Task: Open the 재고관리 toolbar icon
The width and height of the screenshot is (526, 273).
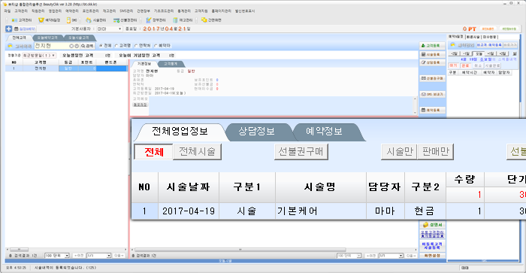Action: coord(183,20)
